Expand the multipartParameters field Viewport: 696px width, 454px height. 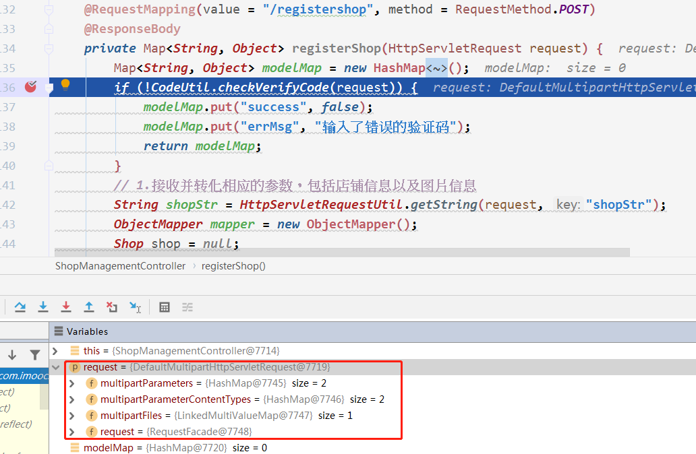pyautogui.click(x=72, y=383)
